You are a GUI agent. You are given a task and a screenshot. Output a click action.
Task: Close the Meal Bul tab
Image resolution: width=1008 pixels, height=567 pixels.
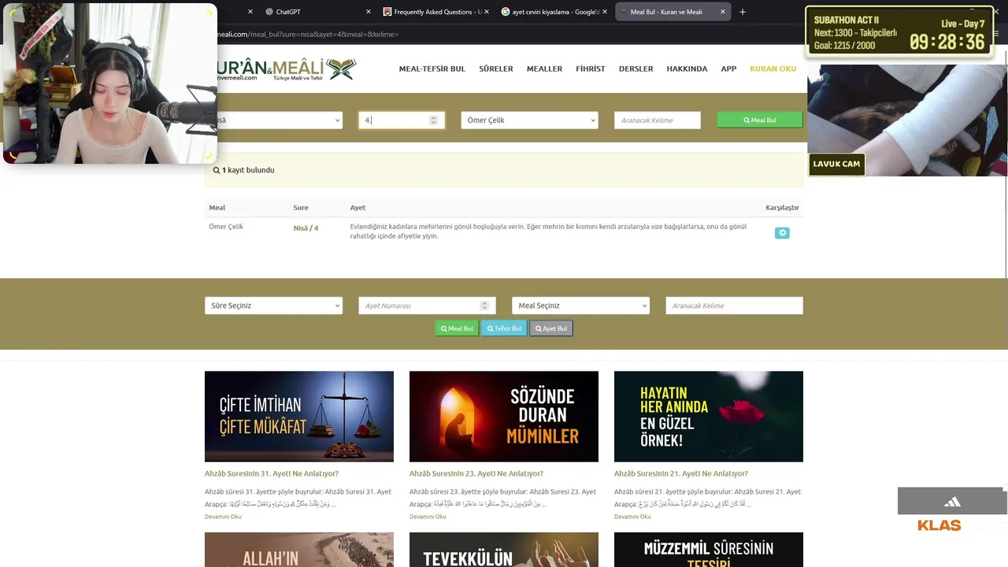722,12
